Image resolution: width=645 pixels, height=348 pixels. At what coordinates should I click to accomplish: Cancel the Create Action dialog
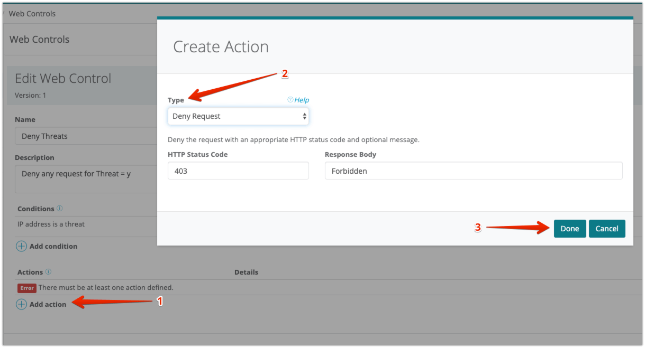pos(606,229)
